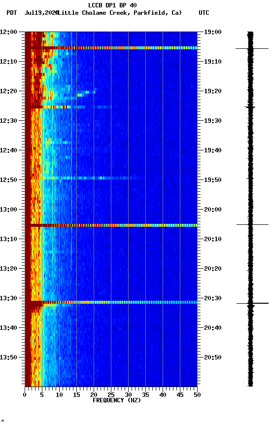Click the broadband spectrogram streak near 12:05

coord(111,48)
